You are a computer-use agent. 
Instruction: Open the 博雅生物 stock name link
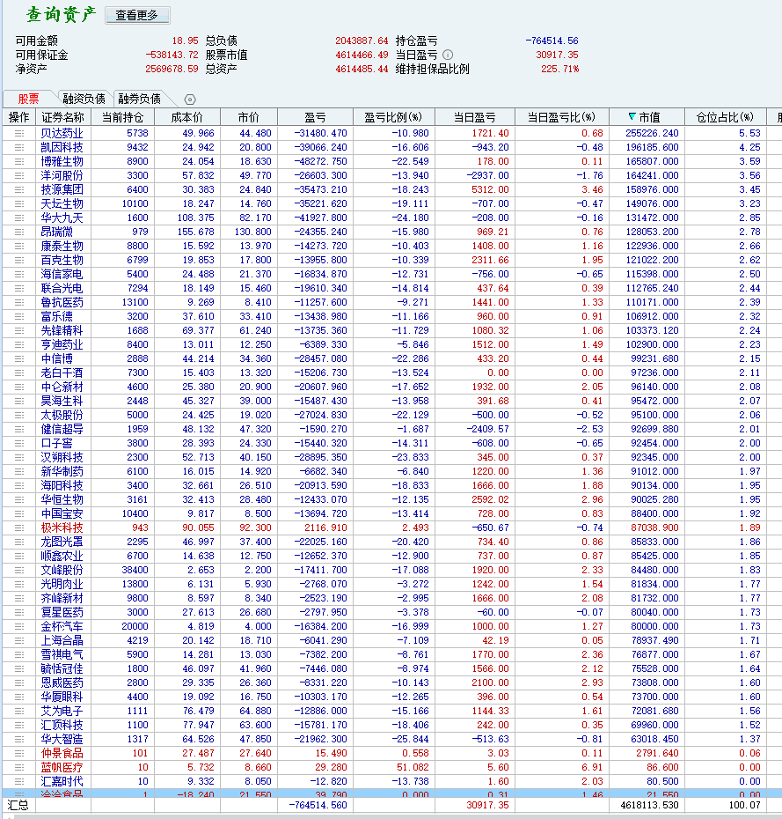tap(62, 161)
